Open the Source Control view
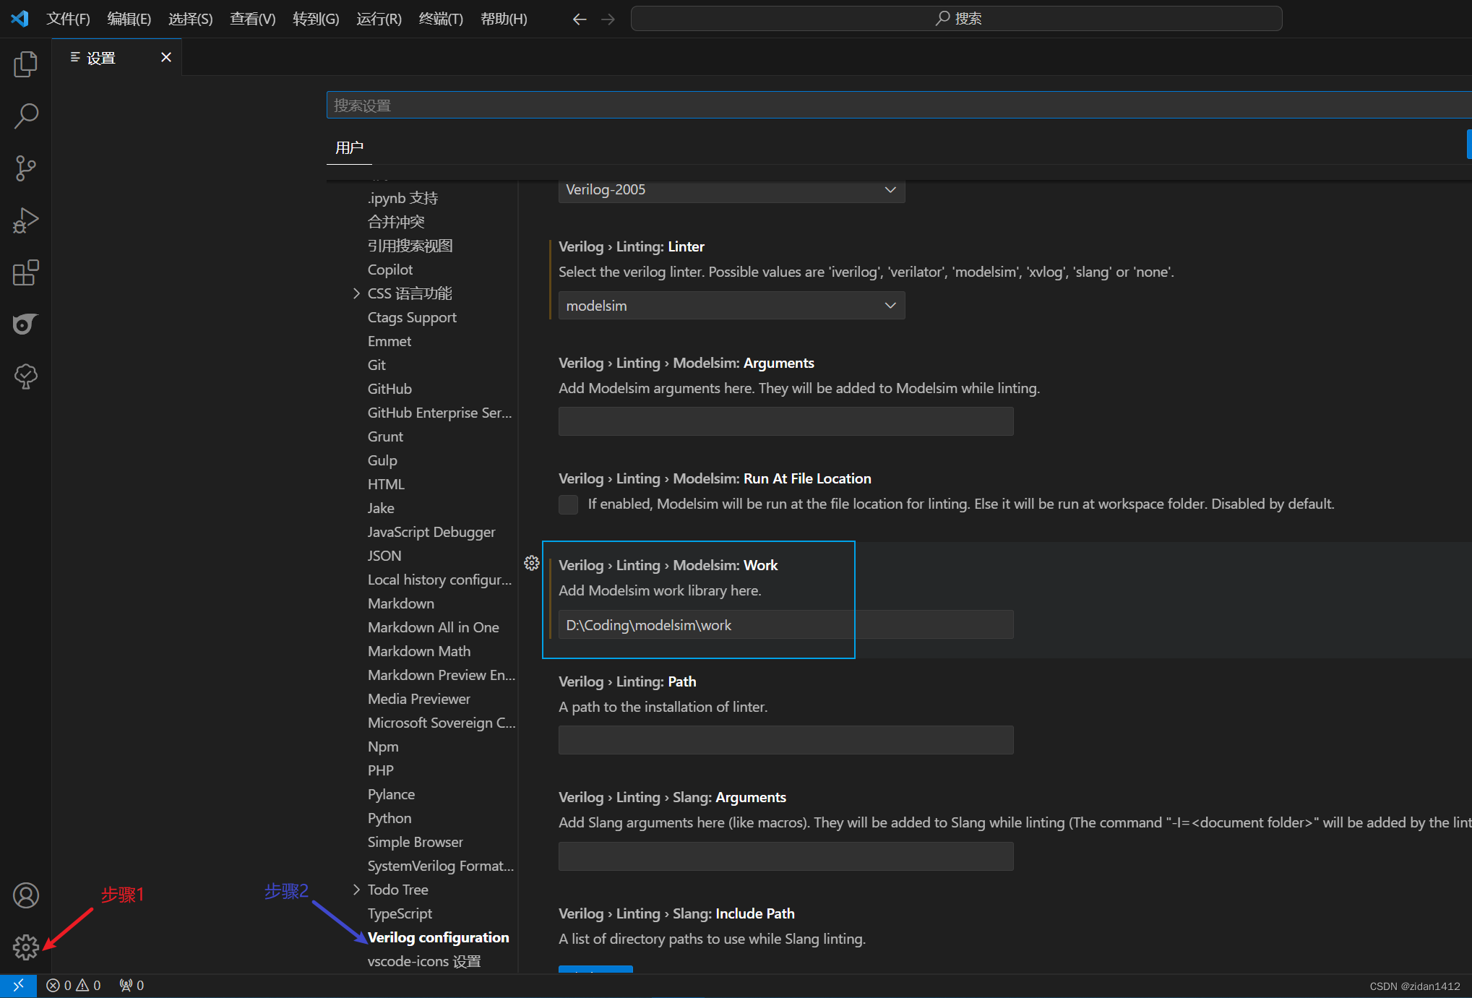Image resolution: width=1472 pixels, height=998 pixels. tap(25, 168)
